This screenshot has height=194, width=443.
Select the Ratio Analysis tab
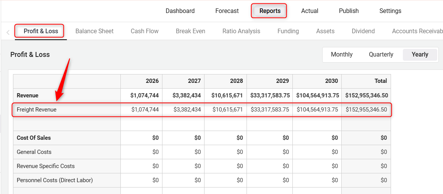[241, 31]
